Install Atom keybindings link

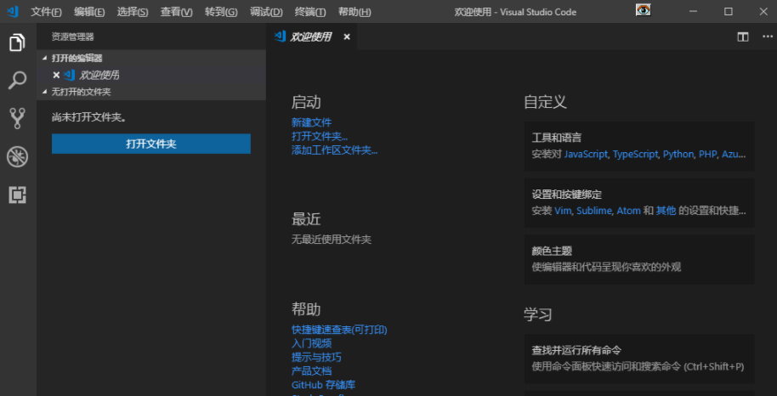pyautogui.click(x=628, y=211)
